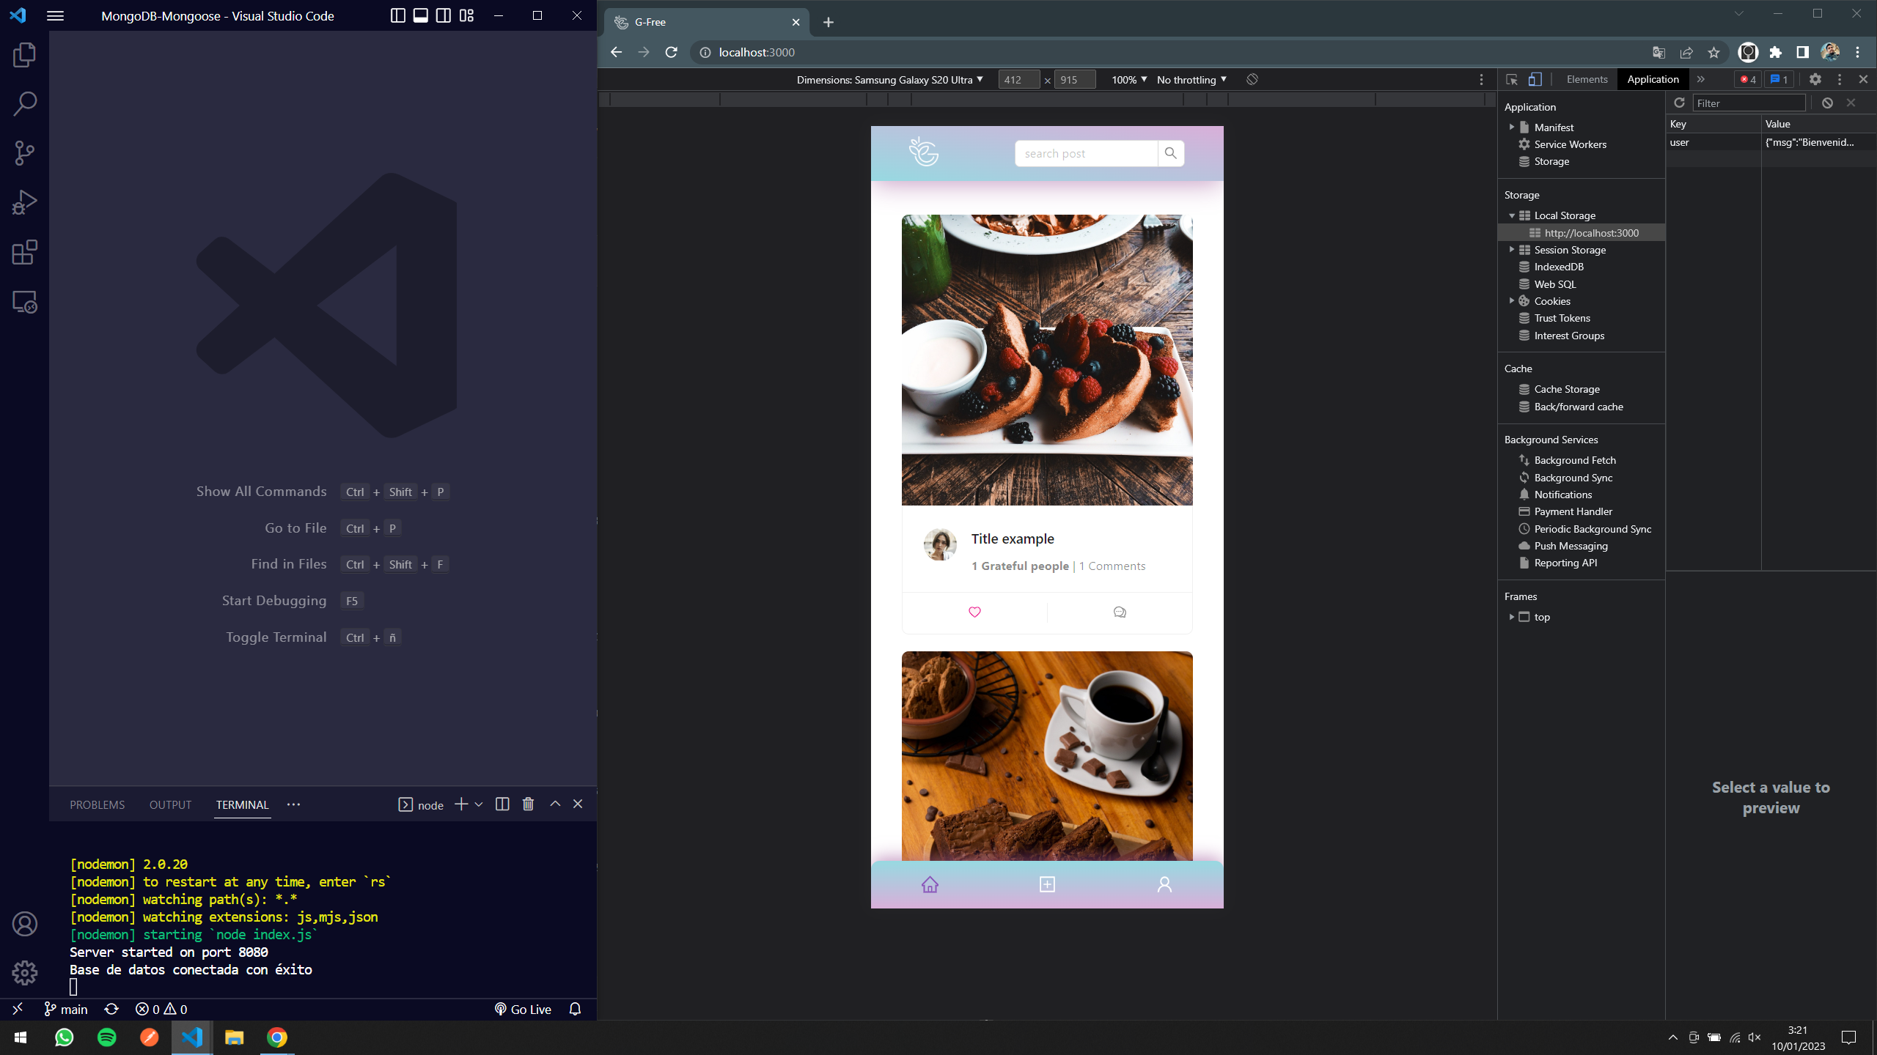The width and height of the screenshot is (1877, 1055).
Task: Select the Application DevTools tab
Action: tap(1653, 79)
